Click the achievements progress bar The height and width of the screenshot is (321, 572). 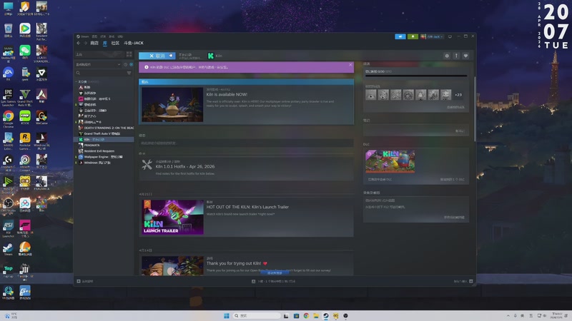click(416, 76)
